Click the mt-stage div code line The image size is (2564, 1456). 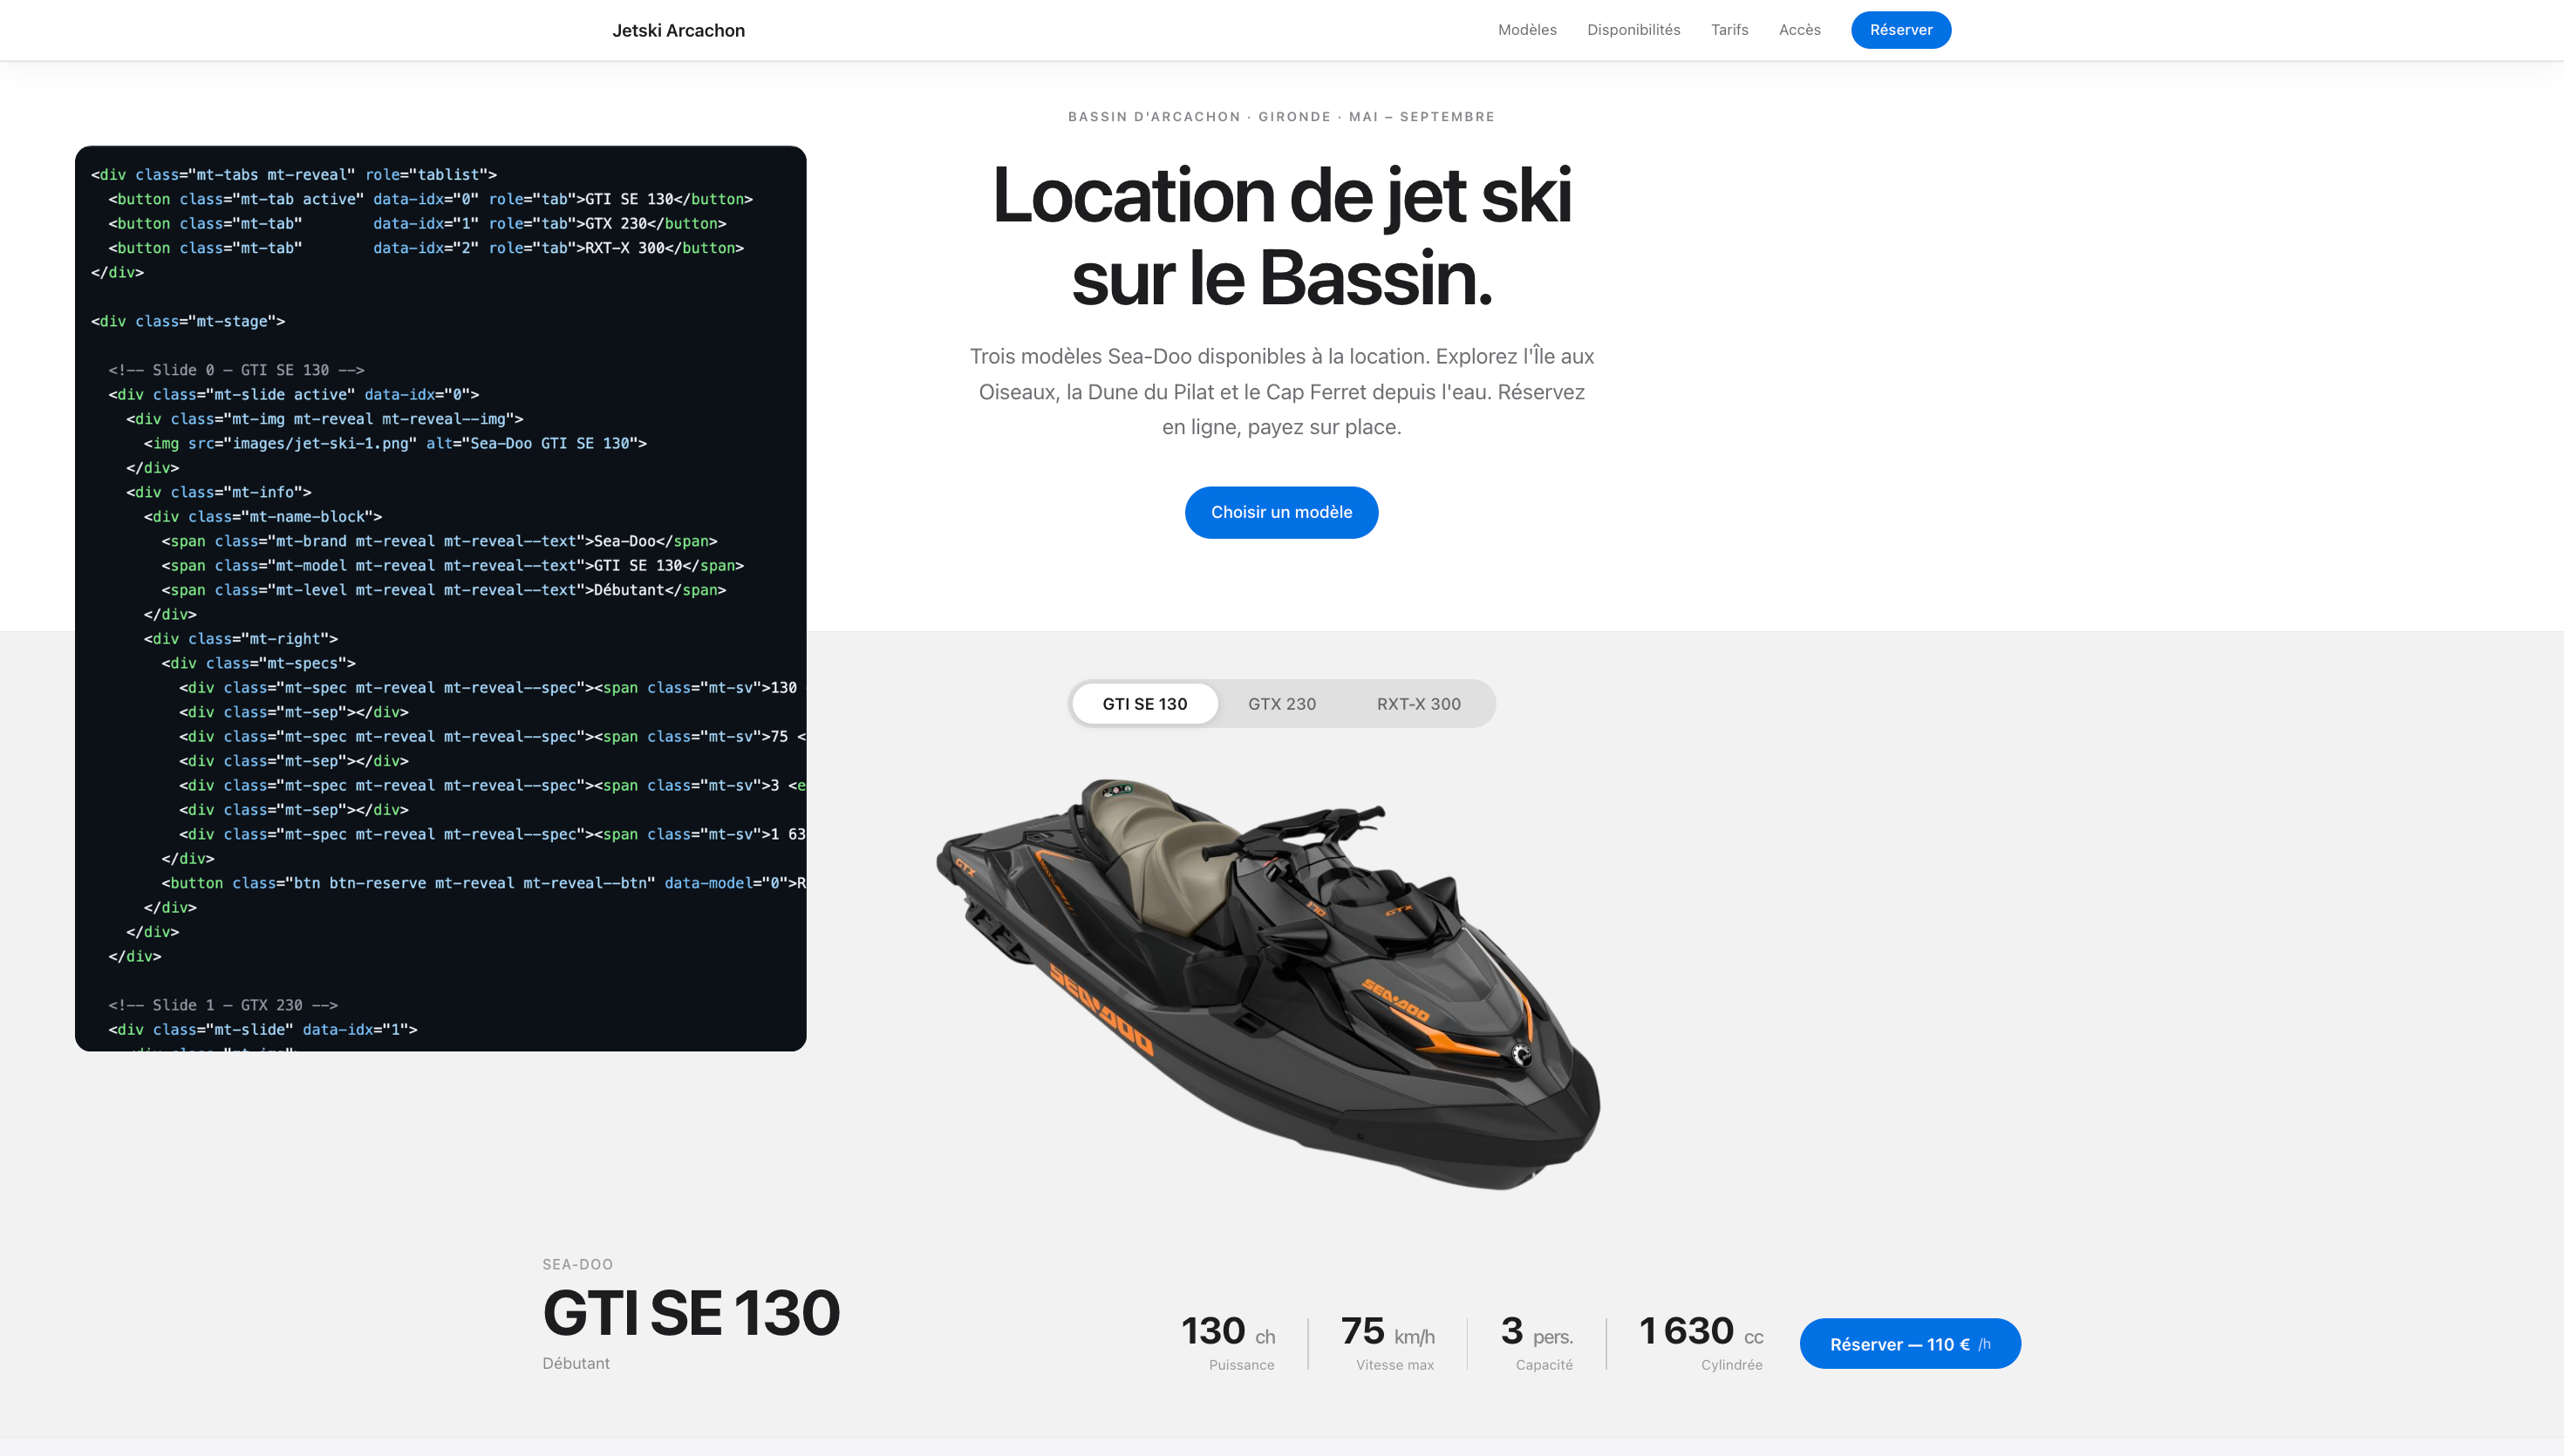coord(188,321)
